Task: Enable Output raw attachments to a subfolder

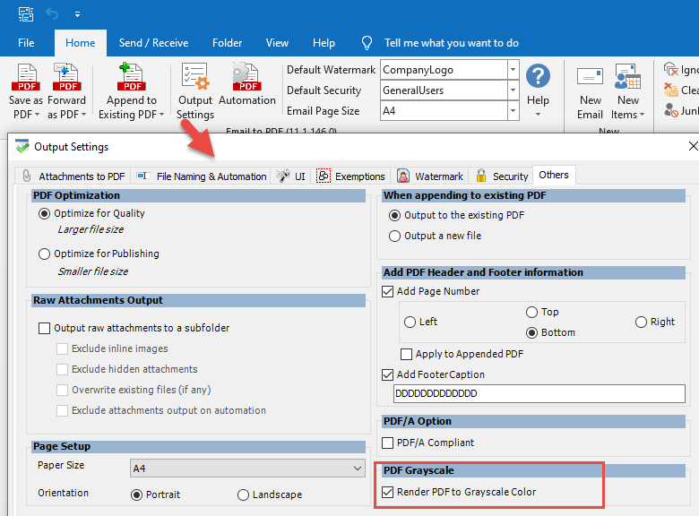Action: point(45,329)
